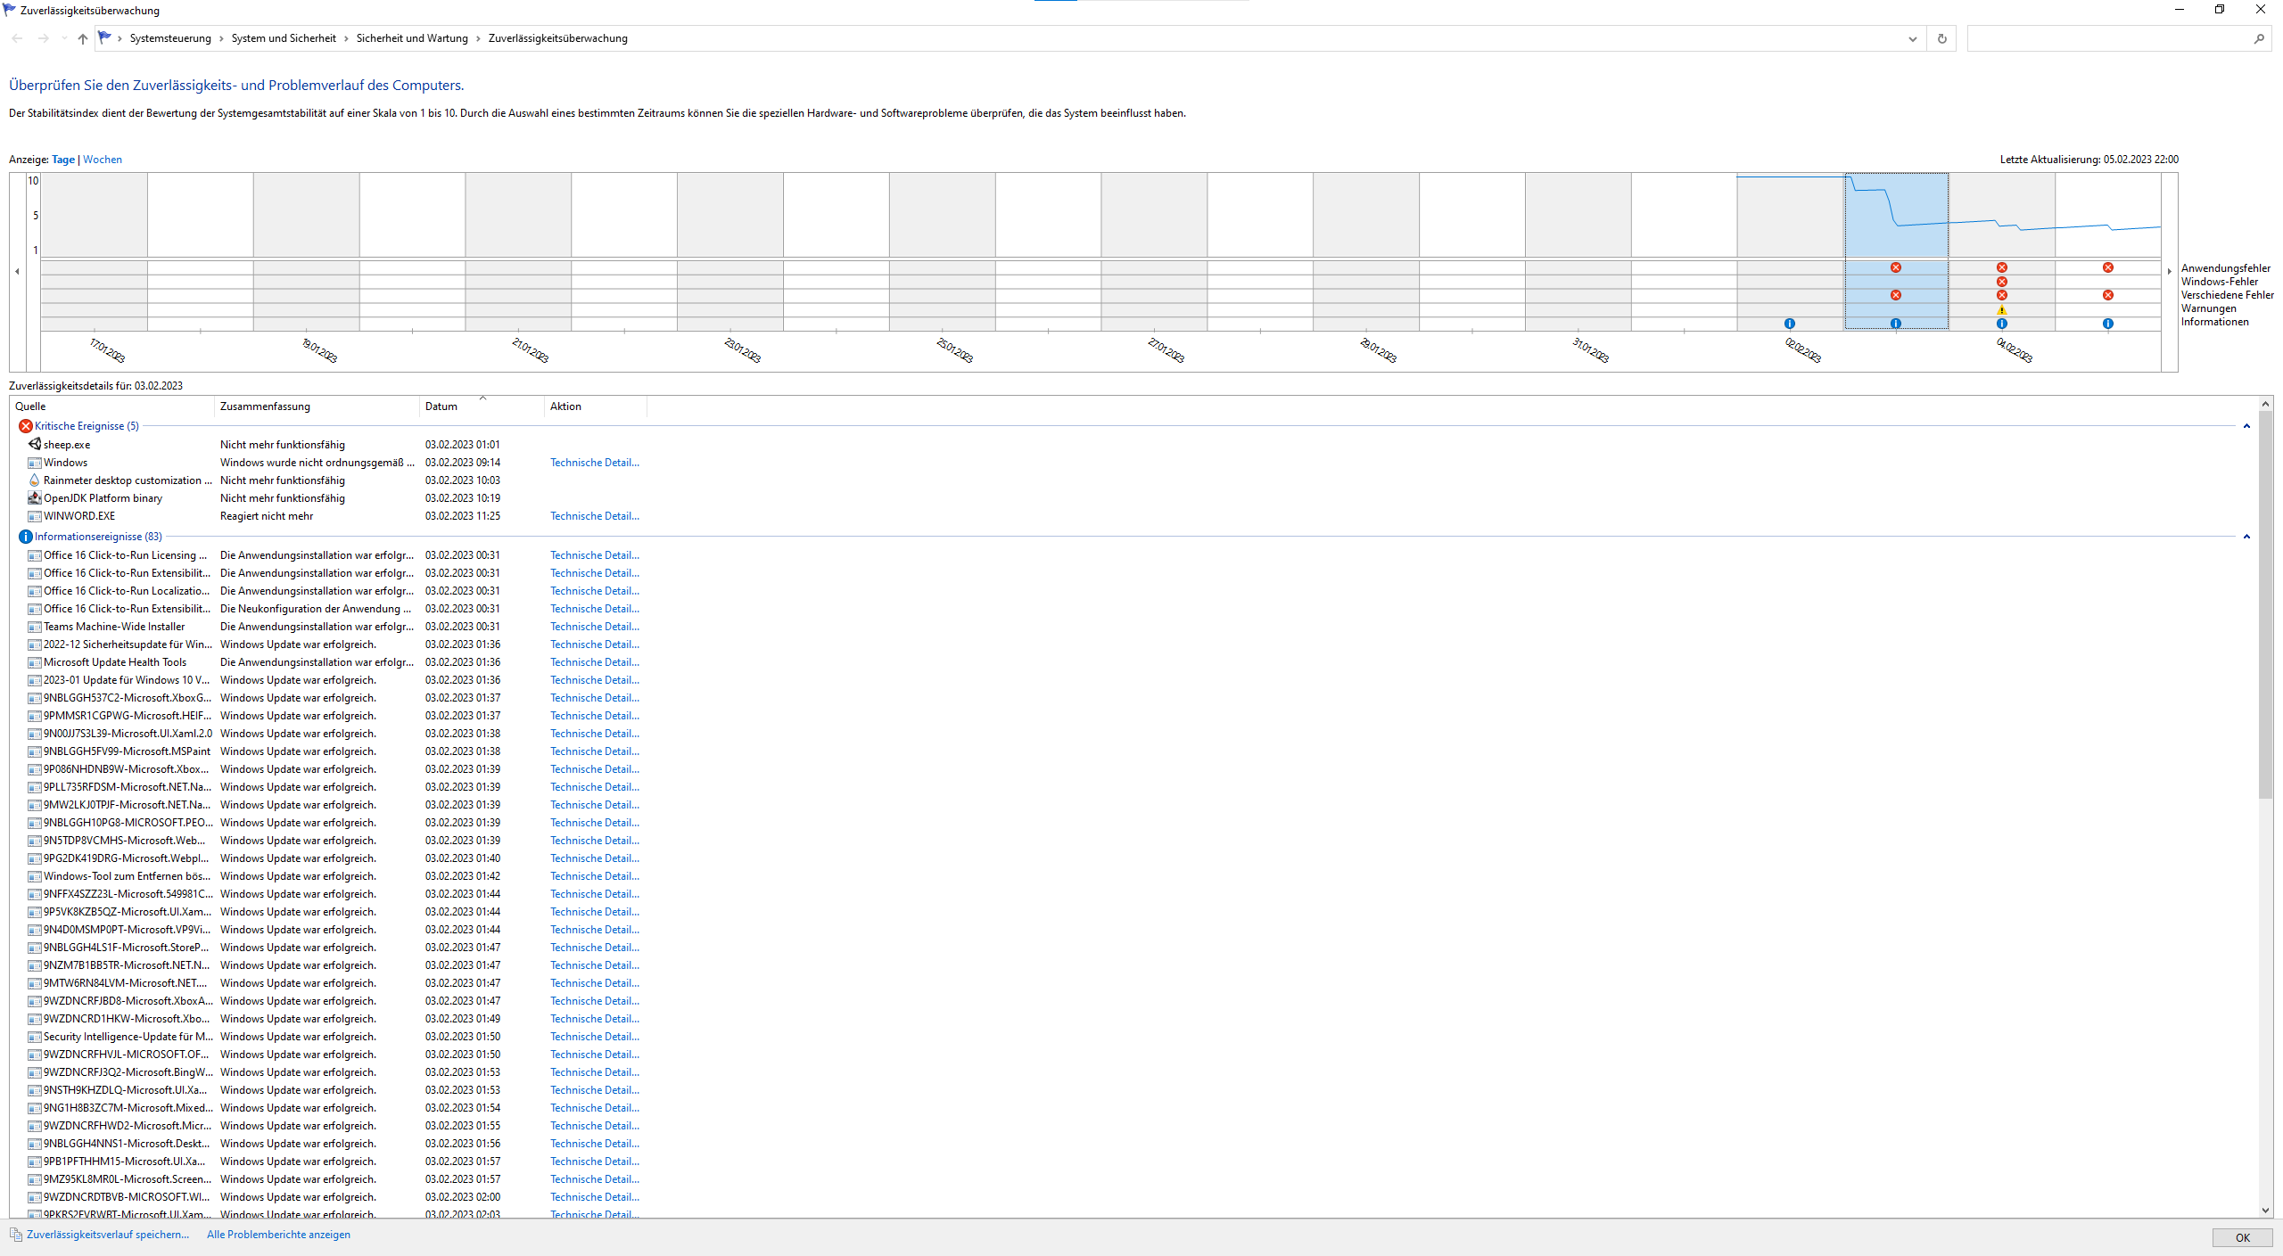This screenshot has width=2283, height=1256.
Task: Switch chart view to Tage
Action: [x=63, y=160]
